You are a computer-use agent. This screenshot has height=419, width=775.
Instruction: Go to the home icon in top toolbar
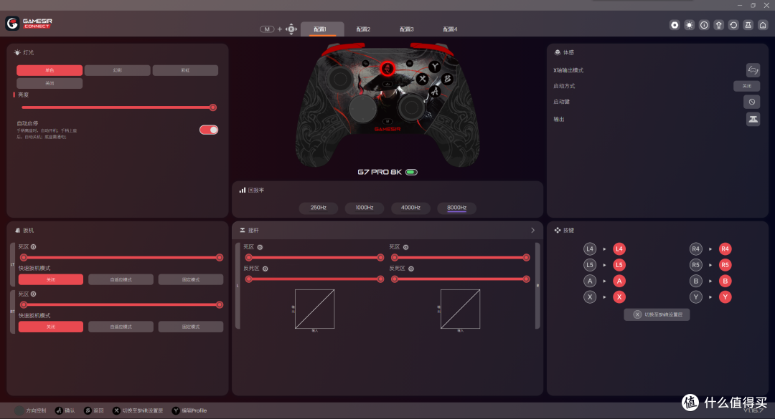763,25
